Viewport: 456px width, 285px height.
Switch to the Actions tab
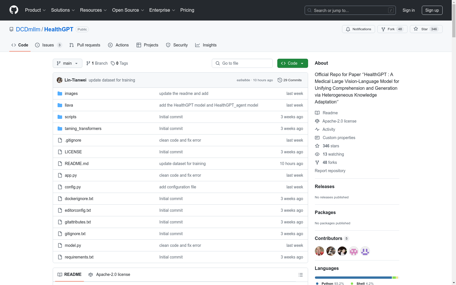[118, 45]
